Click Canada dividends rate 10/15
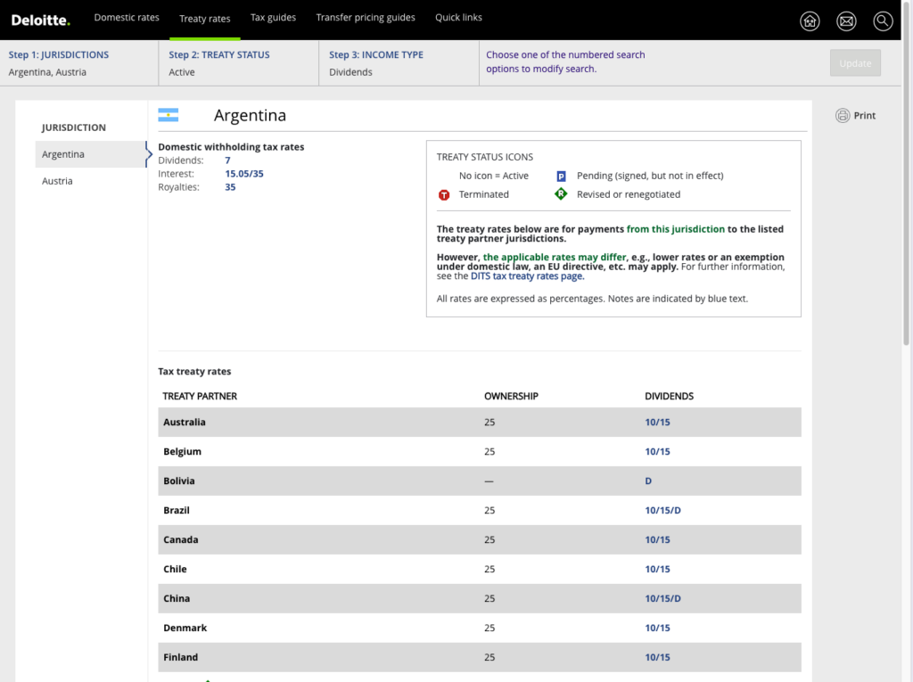Screen dimensions: 913x682 pyautogui.click(x=657, y=540)
